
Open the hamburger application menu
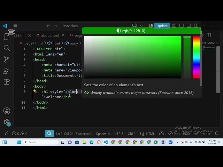click(x=15, y=25)
